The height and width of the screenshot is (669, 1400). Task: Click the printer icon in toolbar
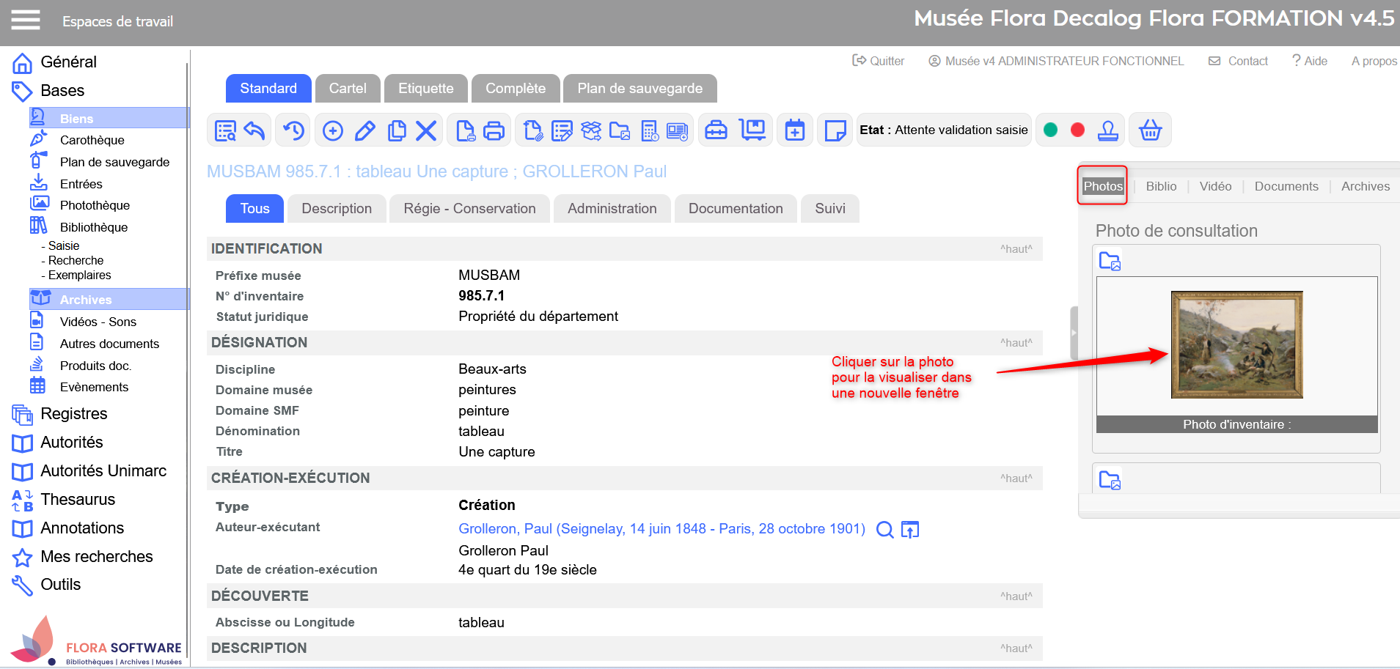[494, 131]
